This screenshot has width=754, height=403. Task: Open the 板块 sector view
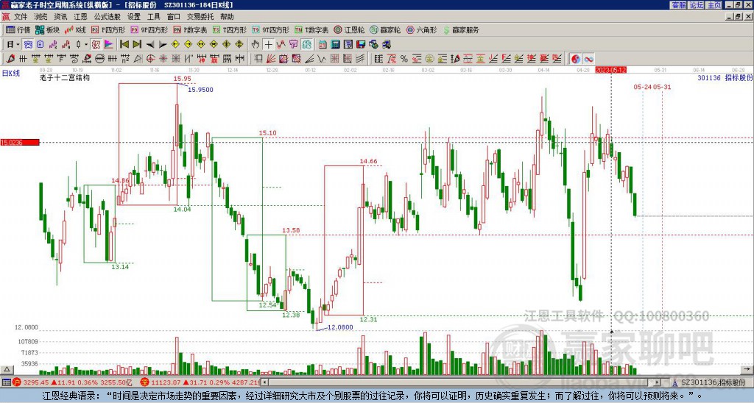tap(47, 29)
